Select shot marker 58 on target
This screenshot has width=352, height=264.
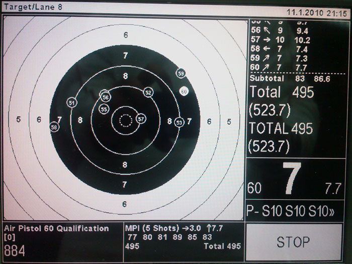click(x=54, y=127)
